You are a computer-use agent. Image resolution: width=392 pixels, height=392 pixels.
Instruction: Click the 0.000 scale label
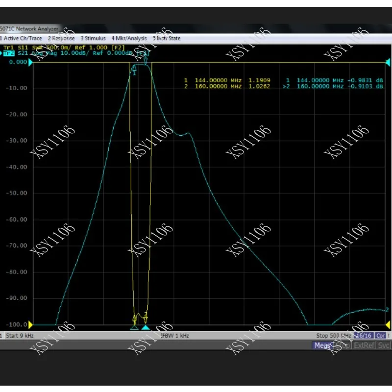coord(18,62)
